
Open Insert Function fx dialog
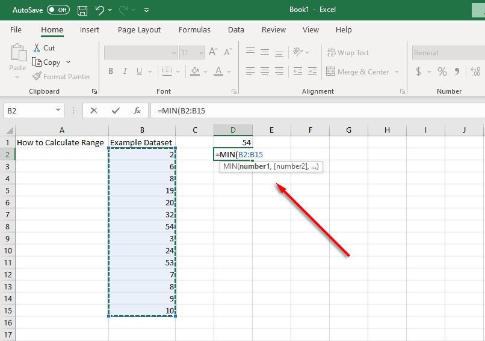137,110
